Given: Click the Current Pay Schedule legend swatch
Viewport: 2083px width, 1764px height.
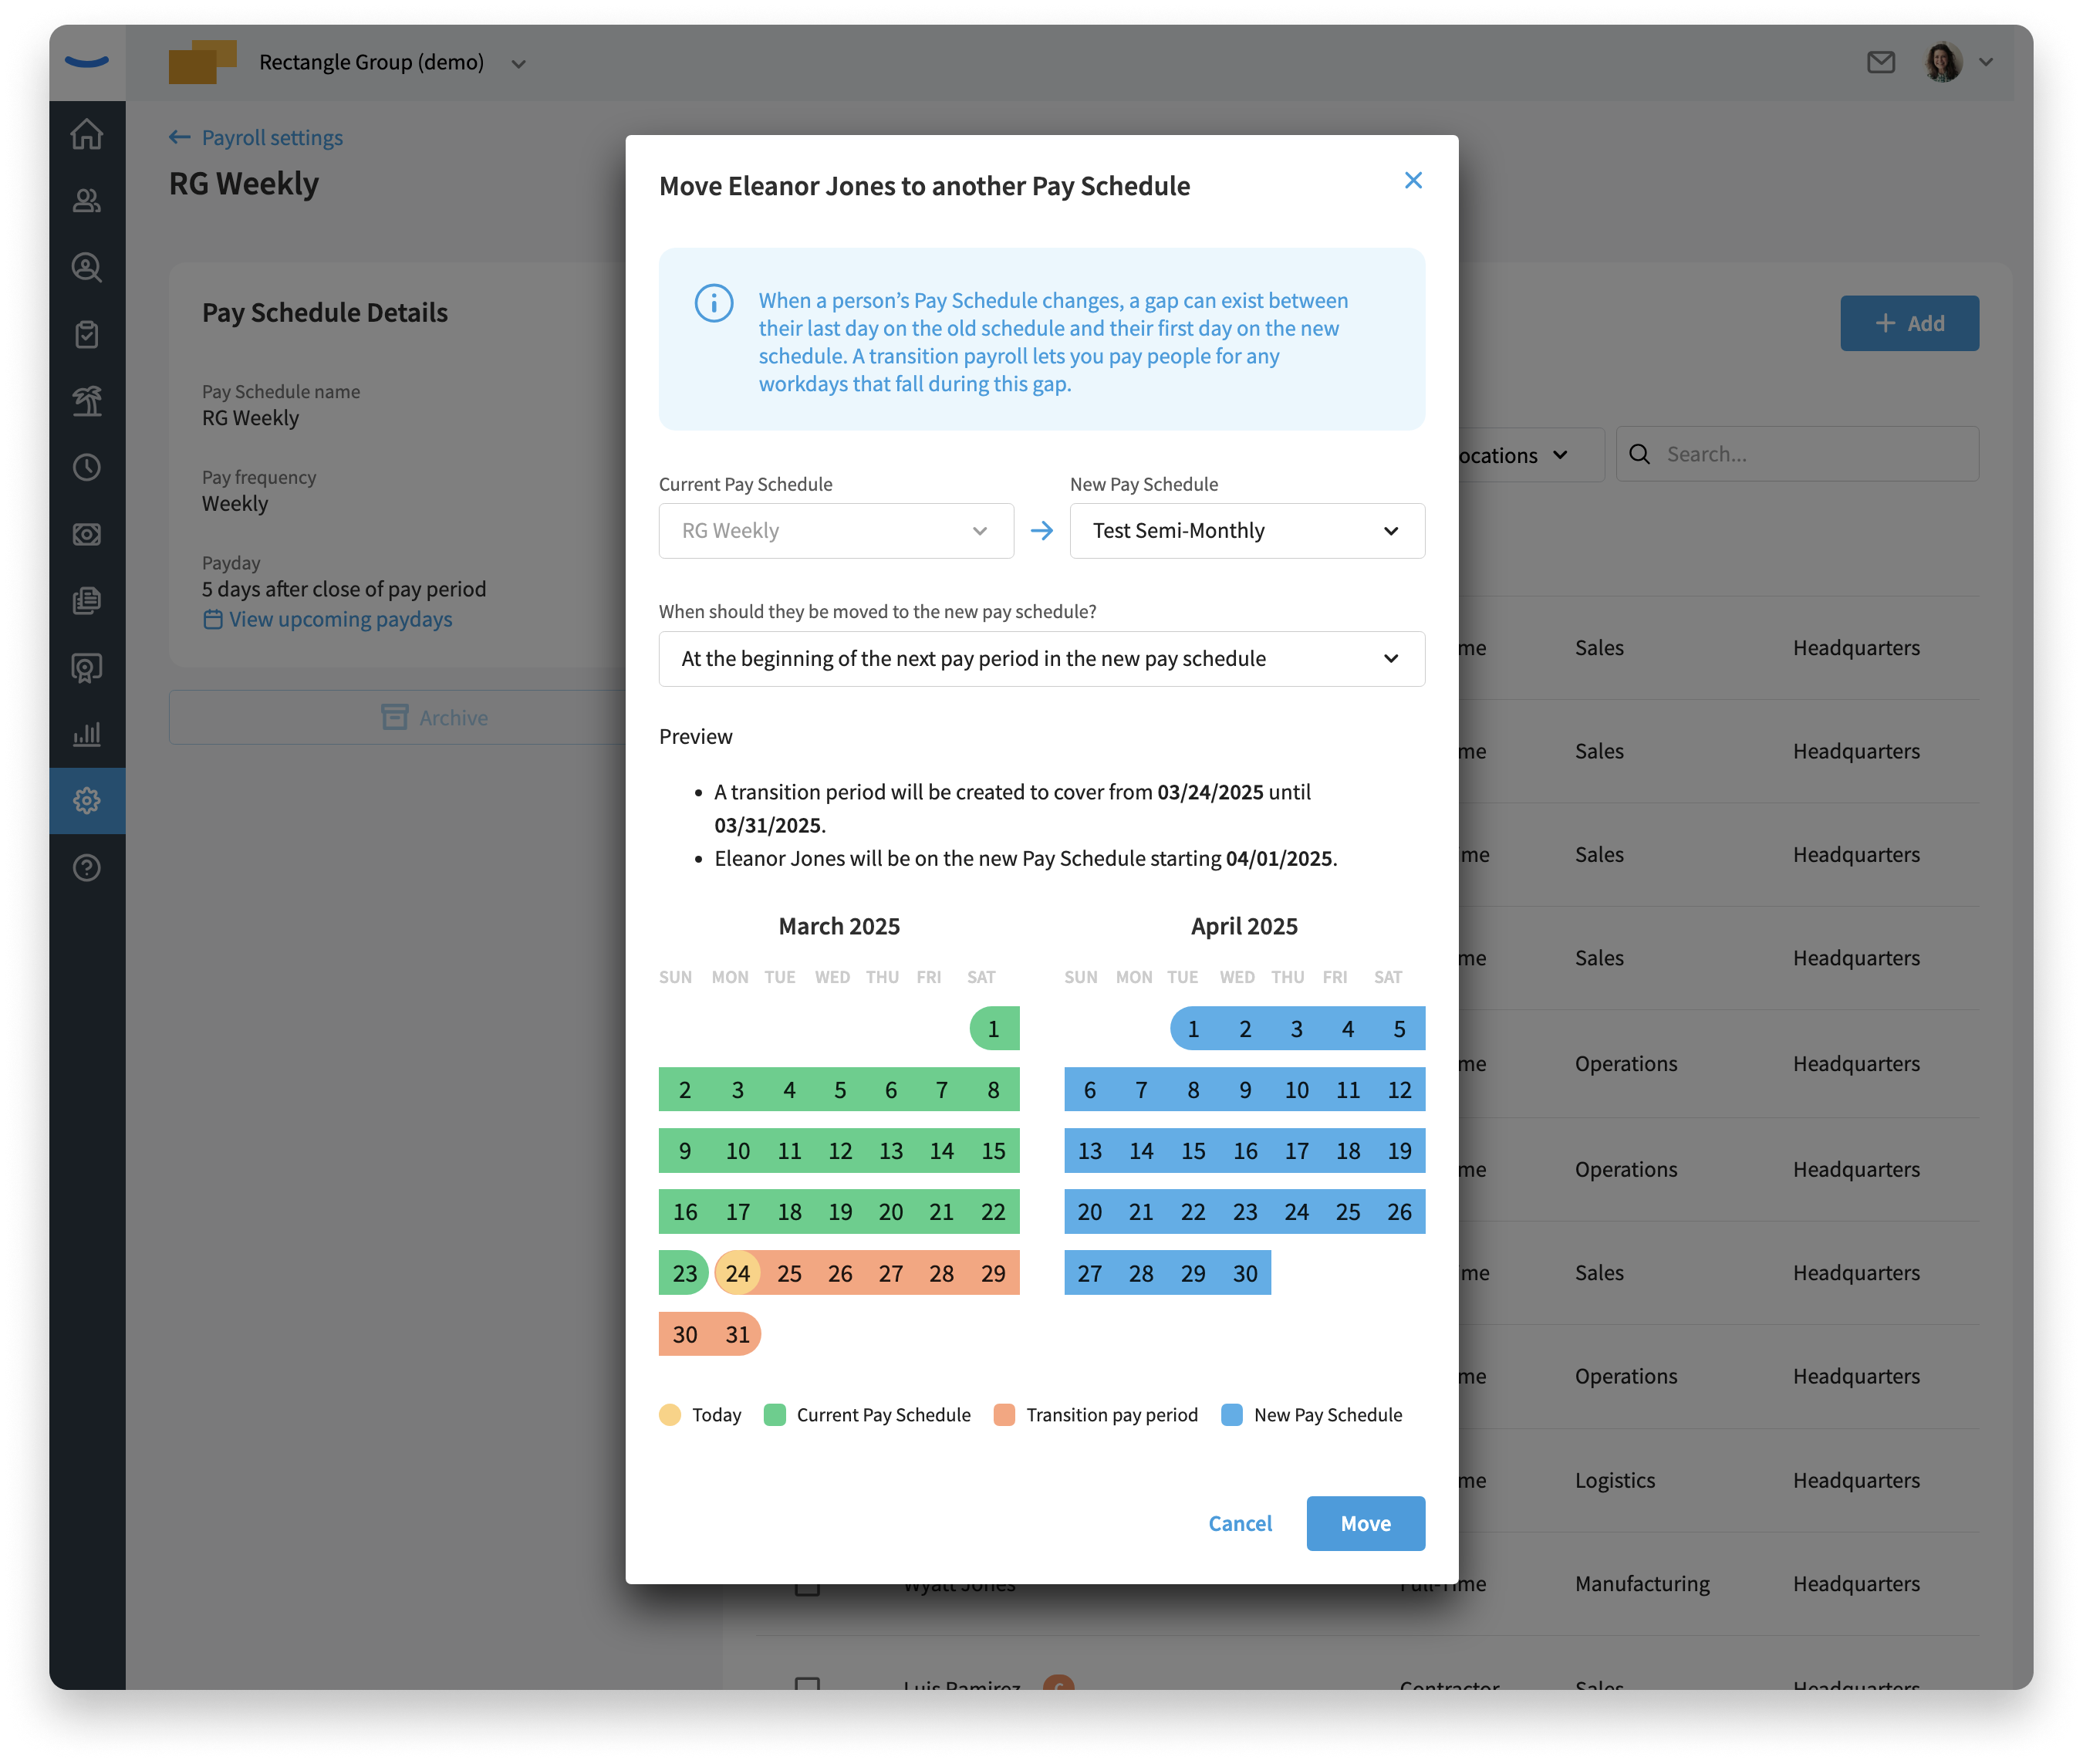Looking at the screenshot, I should click(x=774, y=1414).
